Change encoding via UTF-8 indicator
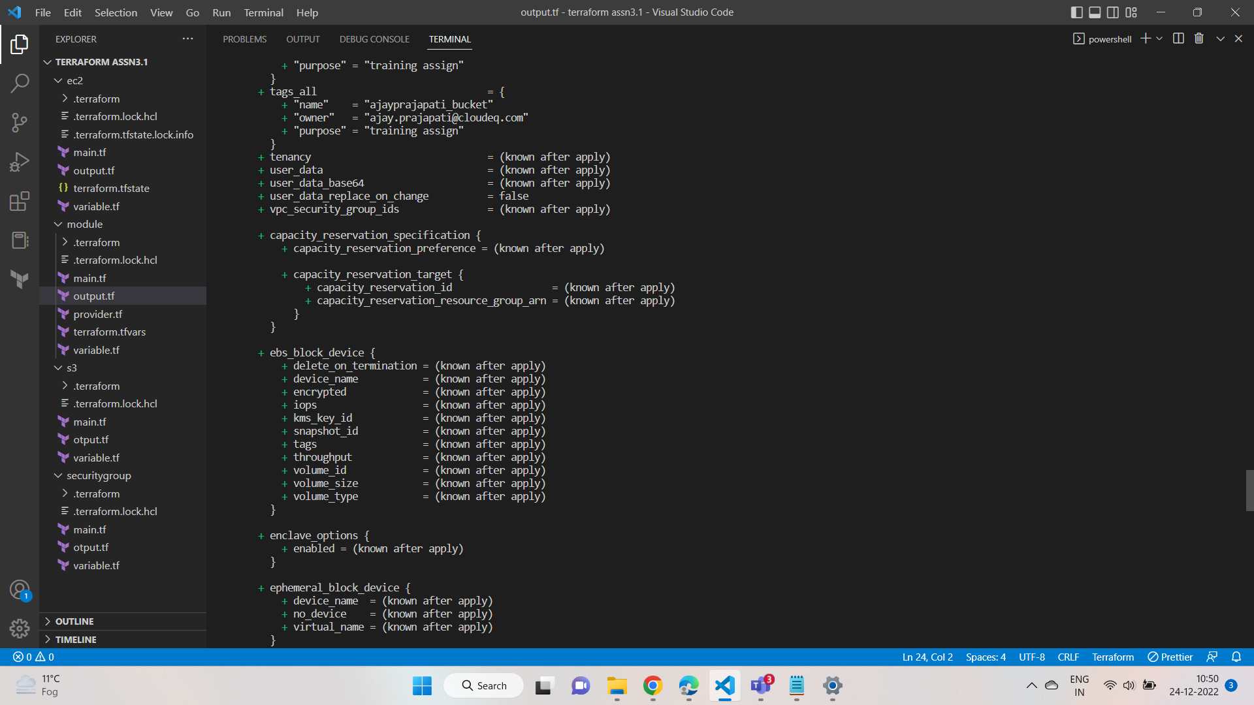 [x=1032, y=657]
